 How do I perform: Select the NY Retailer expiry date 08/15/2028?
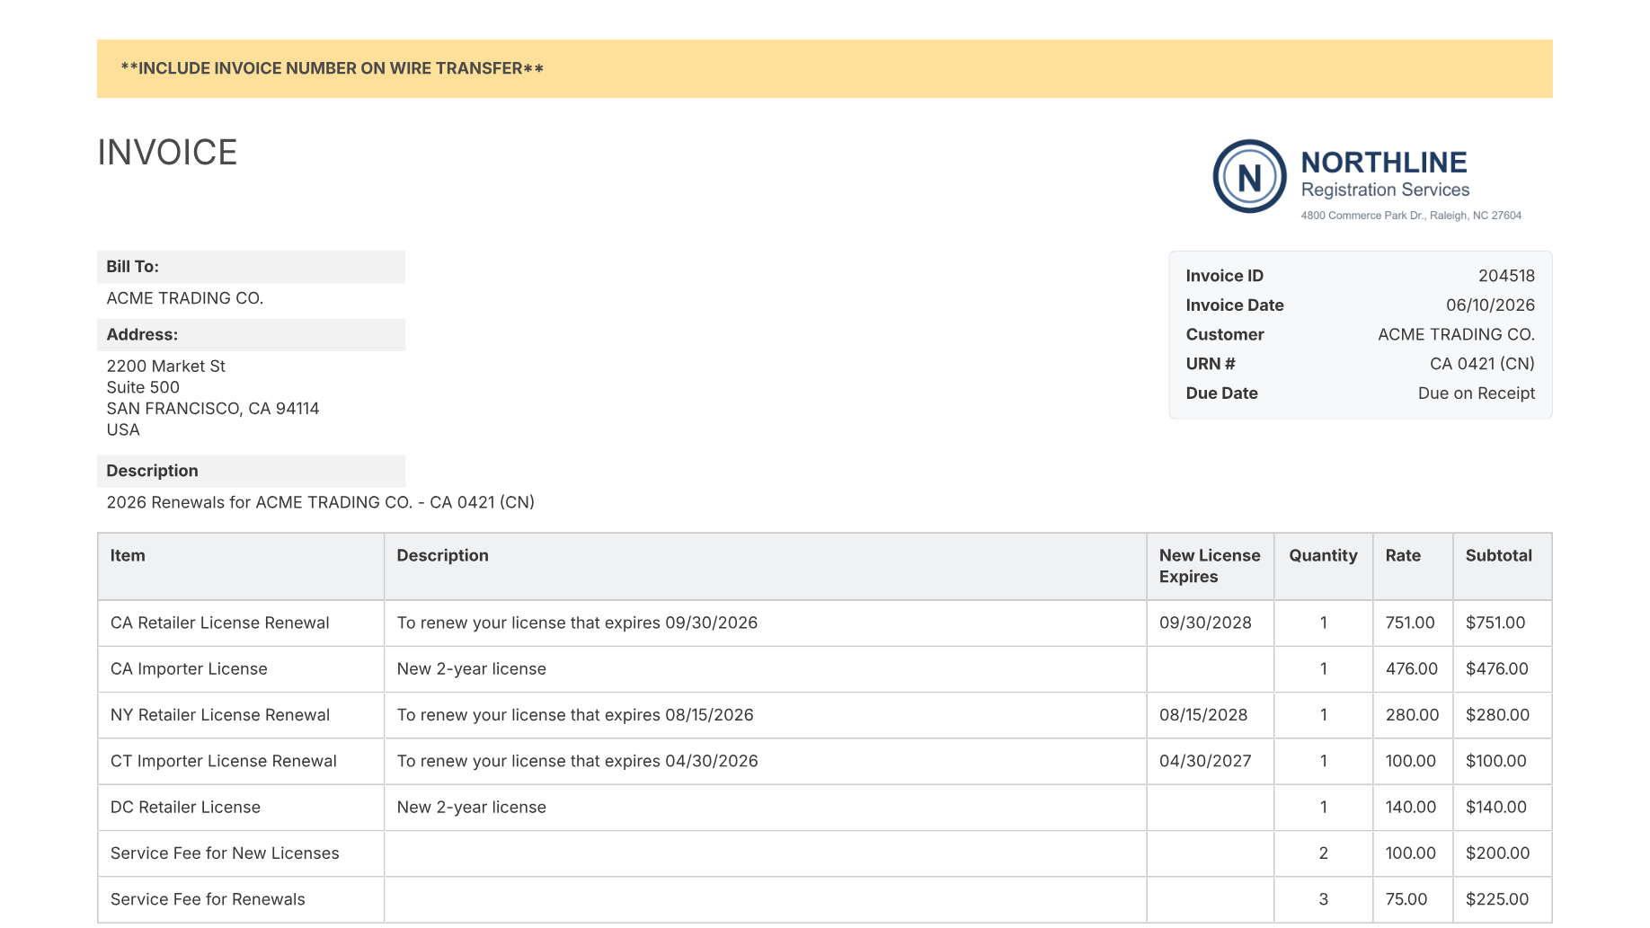pos(1203,715)
